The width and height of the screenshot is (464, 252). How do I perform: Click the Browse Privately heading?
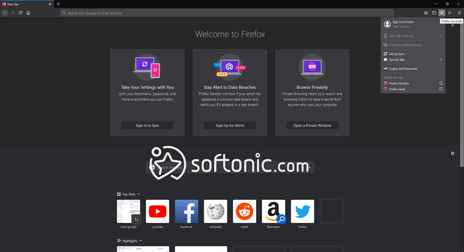coord(312,87)
